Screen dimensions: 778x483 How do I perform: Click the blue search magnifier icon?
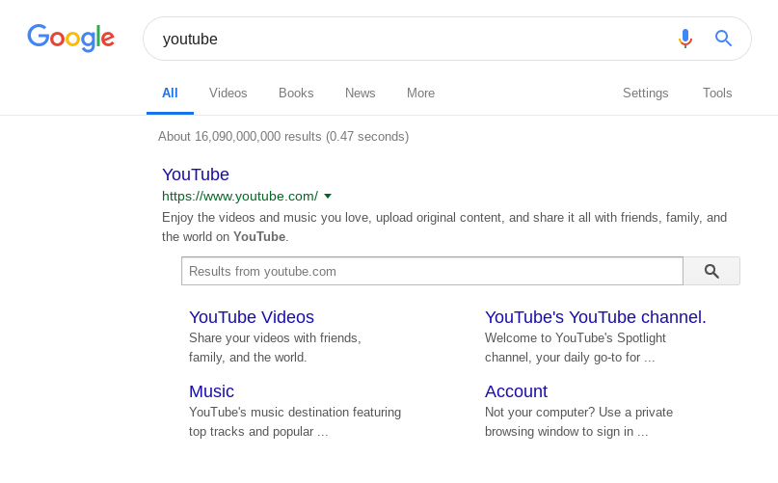click(723, 39)
